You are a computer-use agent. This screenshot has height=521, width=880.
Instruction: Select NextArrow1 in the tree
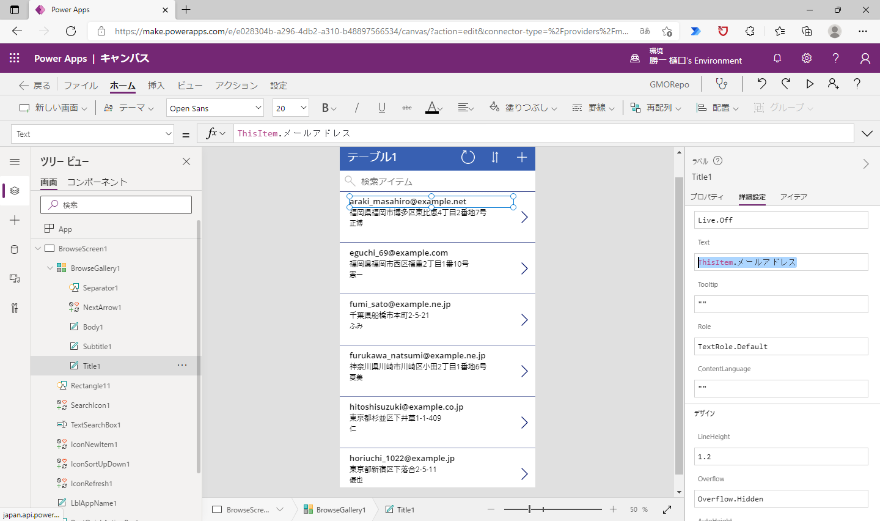click(102, 308)
